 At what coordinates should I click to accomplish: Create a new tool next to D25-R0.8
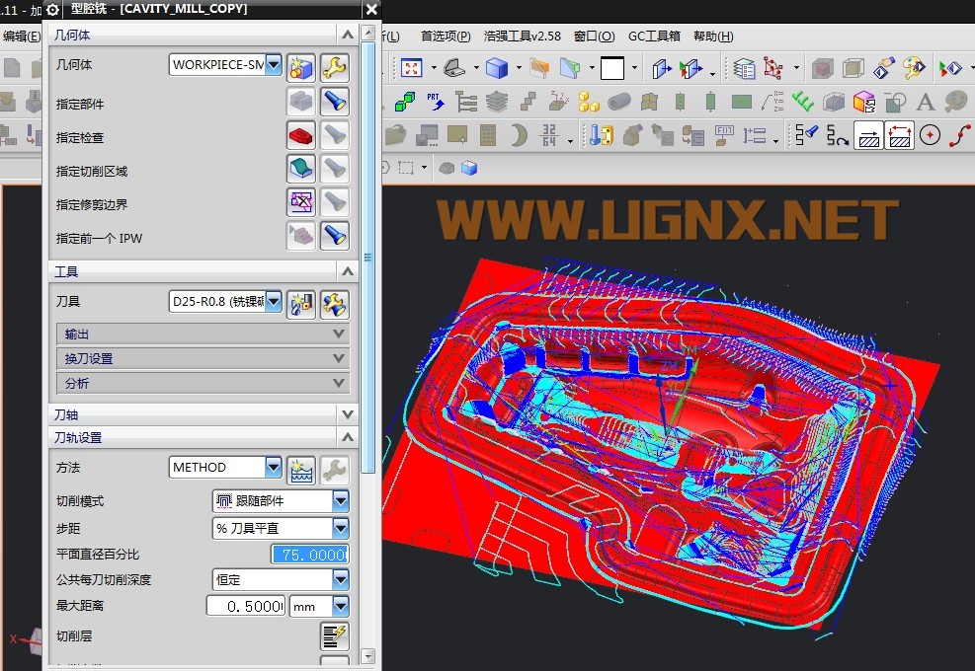[301, 304]
